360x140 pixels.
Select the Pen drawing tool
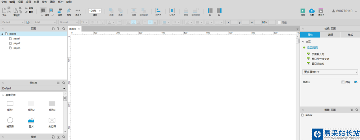(x=69, y=10)
